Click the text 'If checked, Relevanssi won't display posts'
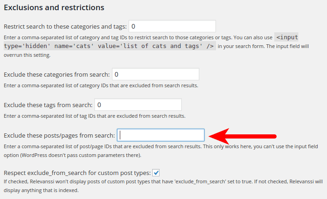The width and height of the screenshot is (327, 199). pyautogui.click(x=52, y=182)
